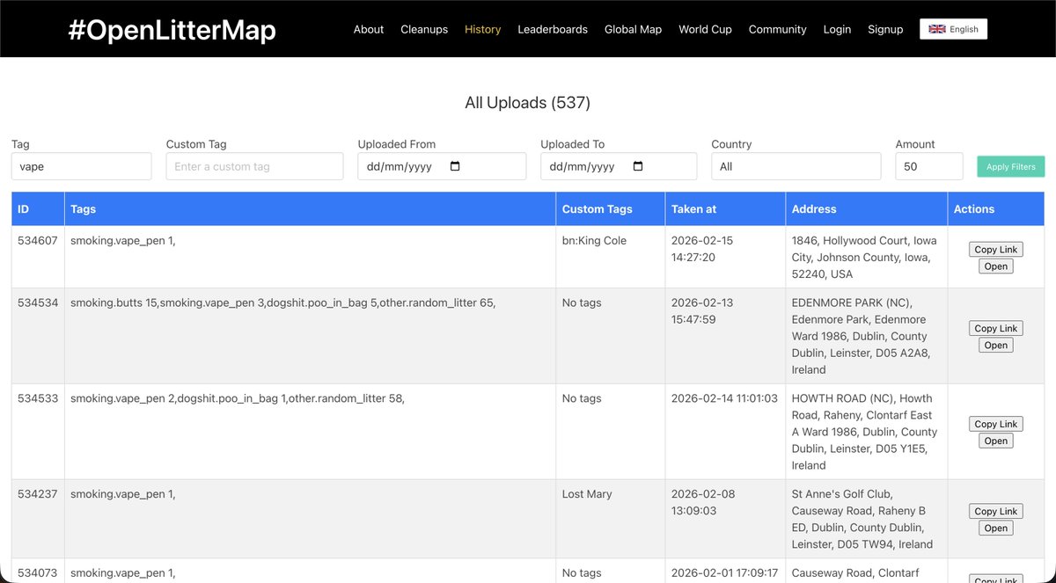Open Leaderboards page
Screen dimensions: 1056x583
[x=553, y=29]
